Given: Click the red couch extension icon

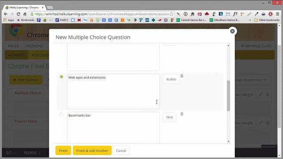Looking at the screenshot, I should pos(207,14).
